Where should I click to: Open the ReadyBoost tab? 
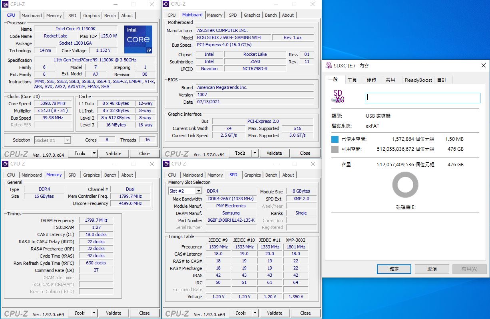coord(418,80)
